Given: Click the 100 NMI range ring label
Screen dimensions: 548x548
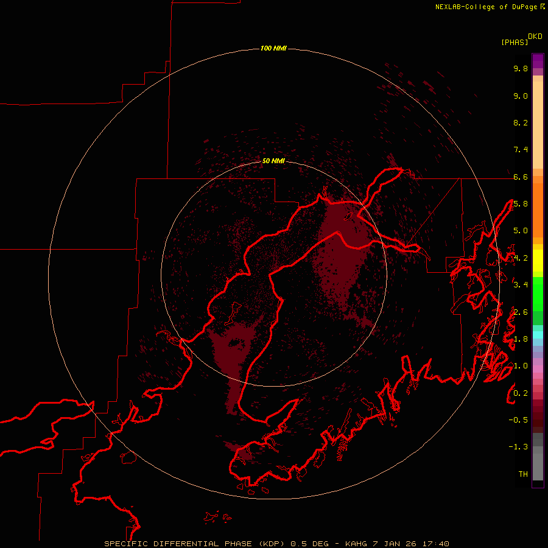Looking at the screenshot, I should click(273, 48).
